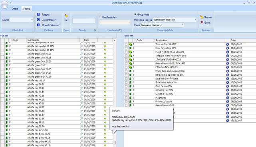
Task: Check the box for Triticale Ins. 34.5607
Action: pyautogui.click(x=126, y=44)
